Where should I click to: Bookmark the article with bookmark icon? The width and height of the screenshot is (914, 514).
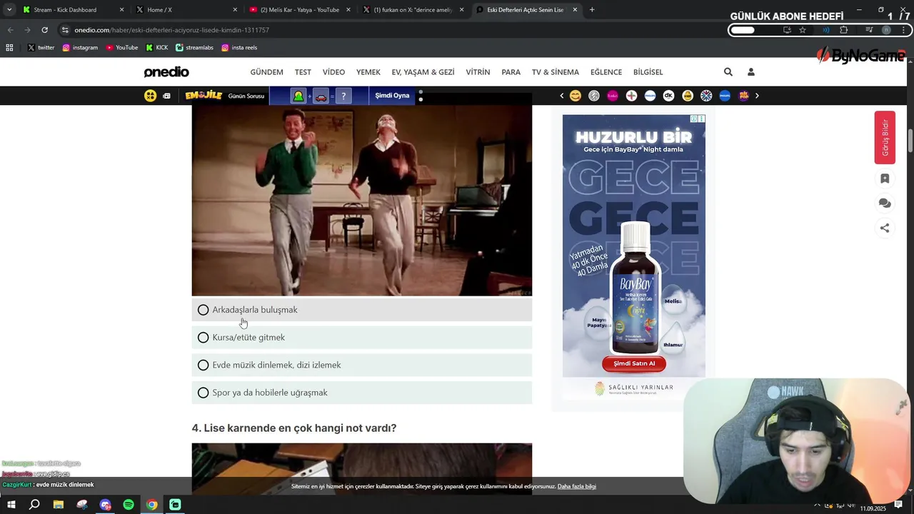(x=885, y=178)
